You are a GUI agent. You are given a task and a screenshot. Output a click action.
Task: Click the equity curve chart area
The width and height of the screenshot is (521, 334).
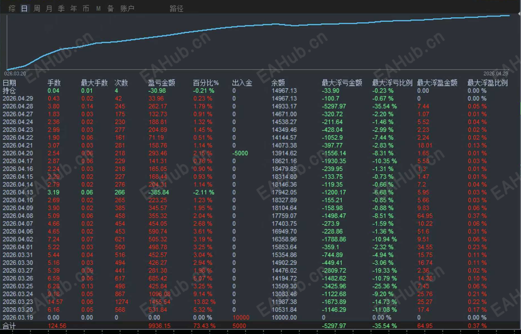(x=257, y=42)
